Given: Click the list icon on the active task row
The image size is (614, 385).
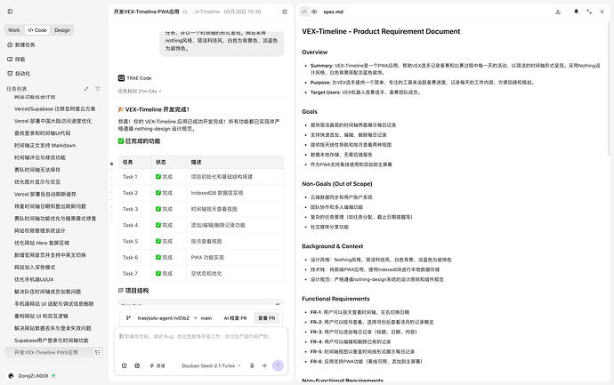Looking at the screenshot, I should (98, 352).
